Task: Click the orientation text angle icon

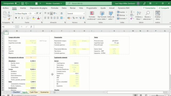Action: (55, 13)
